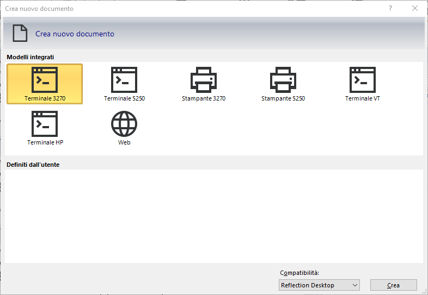Screen dimensions: 428x295
Task: Expand the Reflection Desktop dropdown arrow
Action: click(355, 285)
